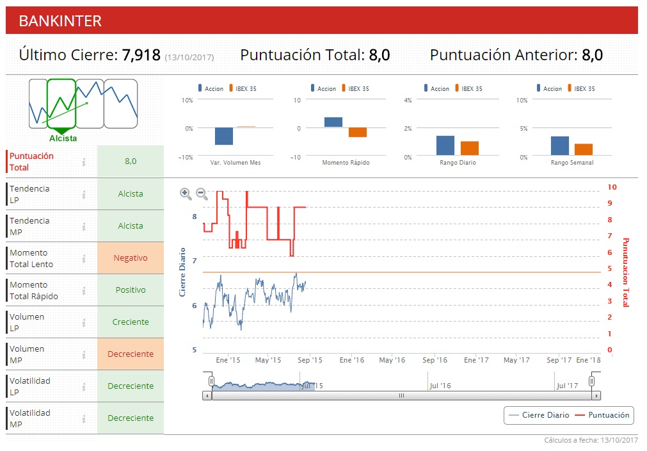The image size is (647, 451).
Task: Show info for Momento Total Lento
Action: tap(84, 258)
